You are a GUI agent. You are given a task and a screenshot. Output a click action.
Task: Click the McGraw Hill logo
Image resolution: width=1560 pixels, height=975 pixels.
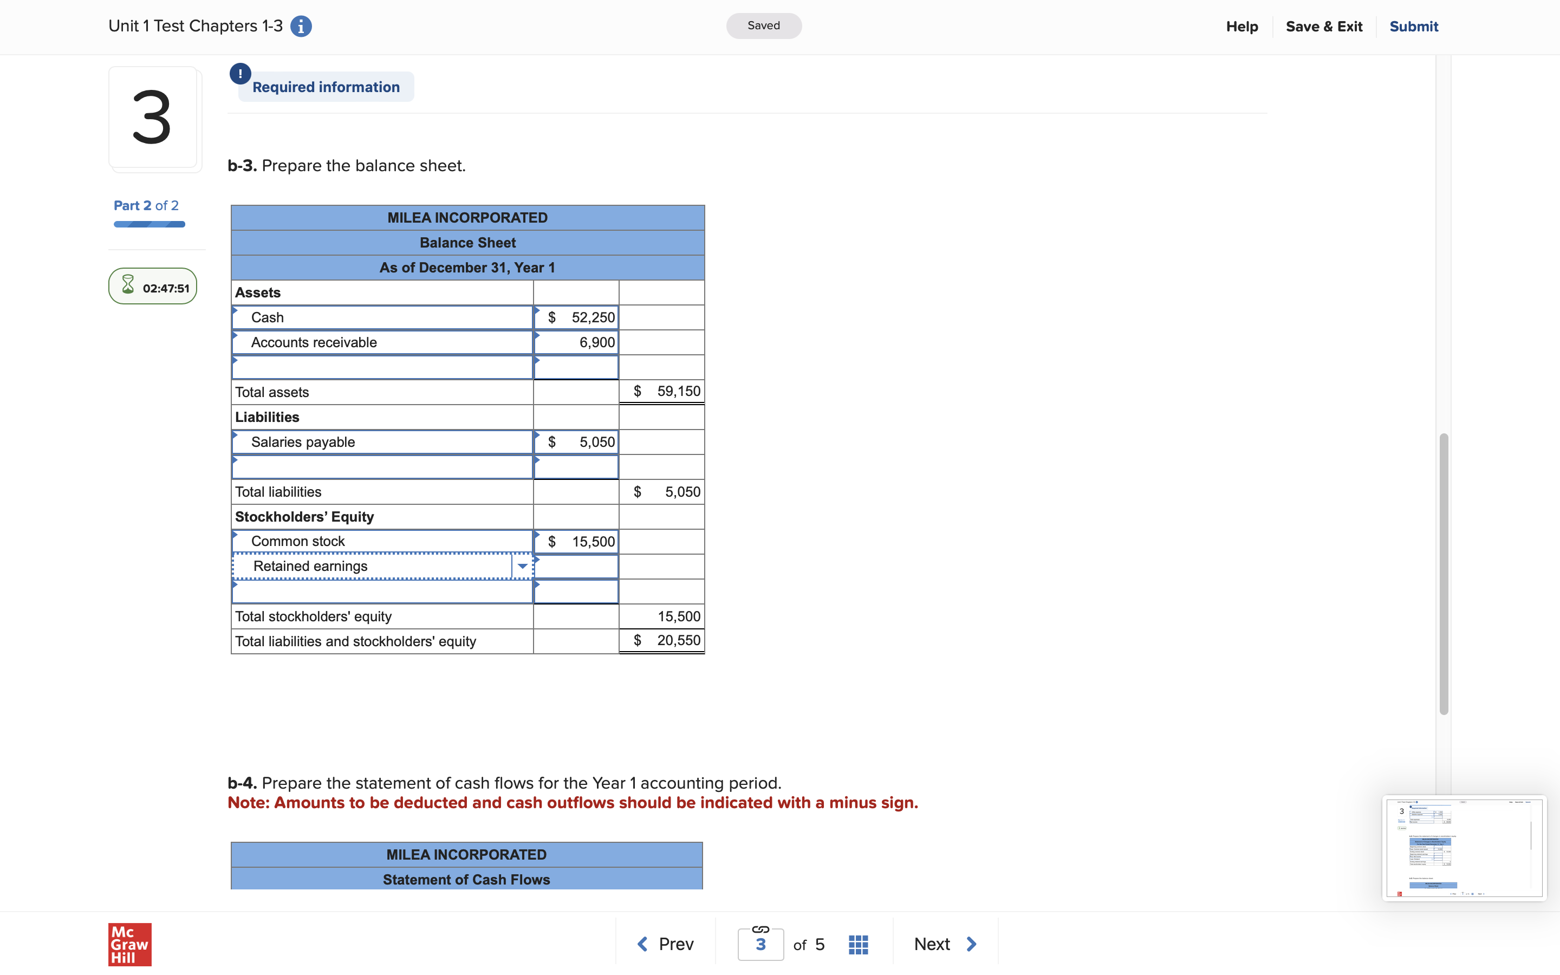[129, 944]
